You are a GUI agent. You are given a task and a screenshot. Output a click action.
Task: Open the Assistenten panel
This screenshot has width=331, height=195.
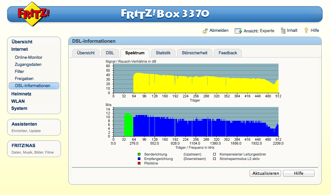point(34,127)
